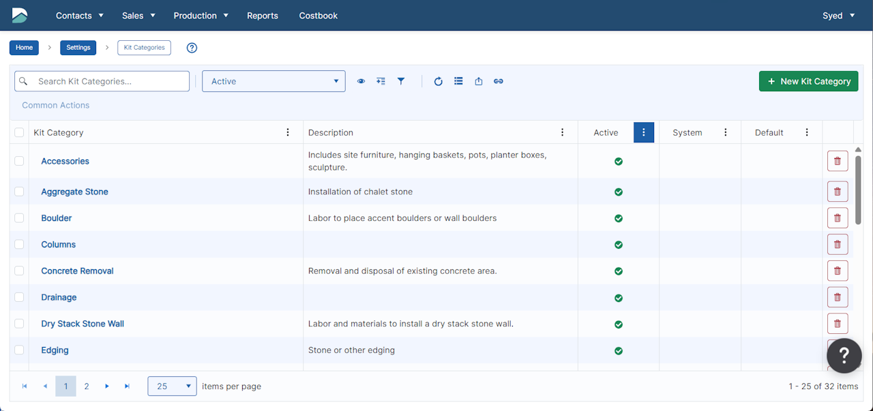Viewport: 873px width, 411px height.
Task: Open the Sales menu
Action: point(138,15)
